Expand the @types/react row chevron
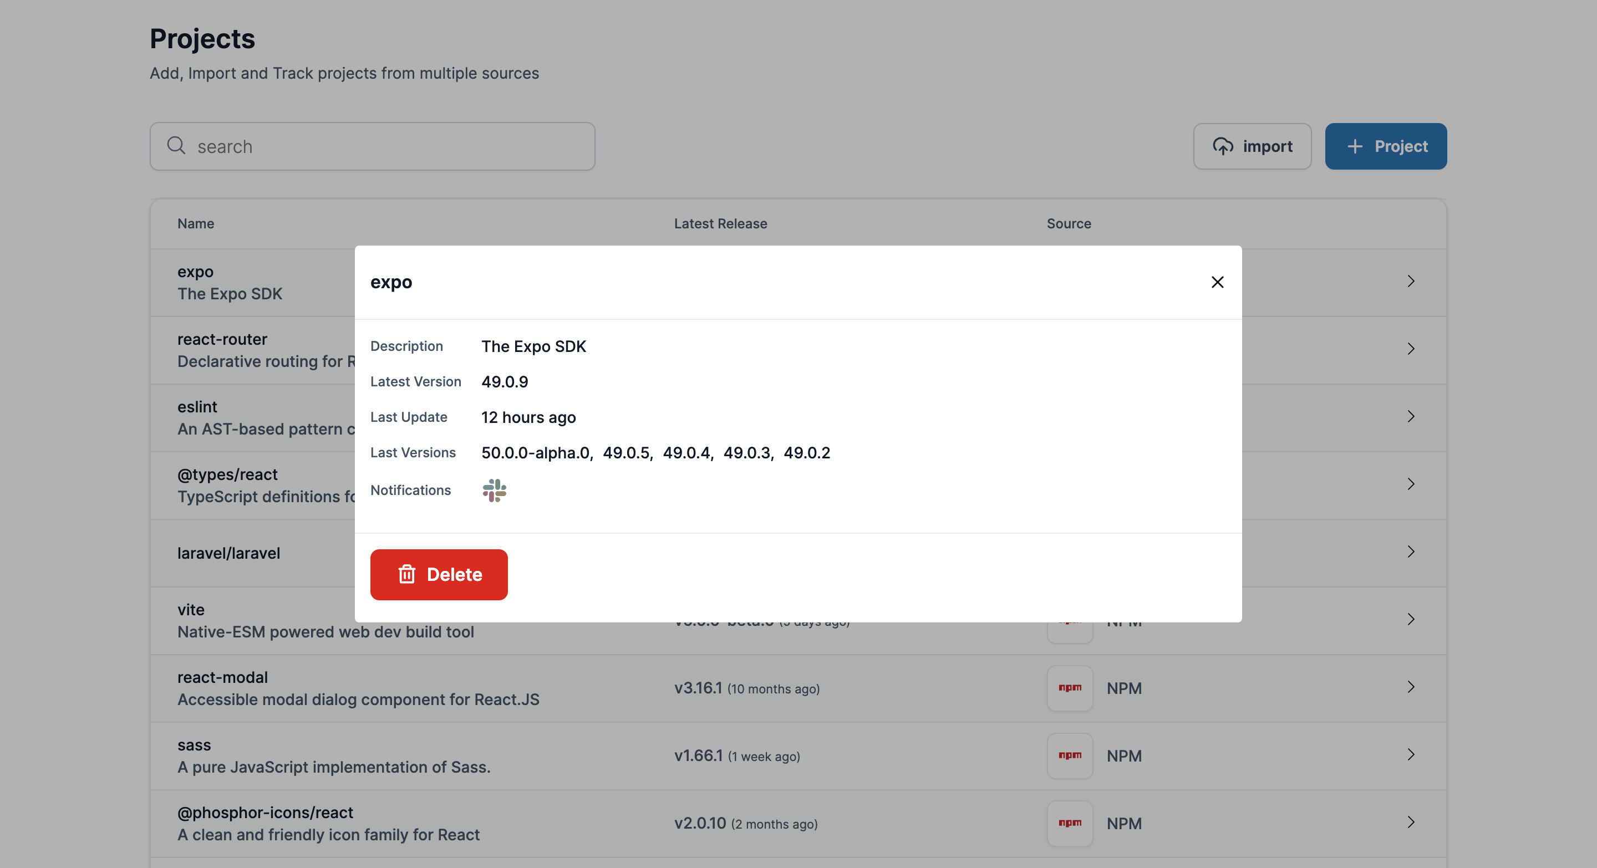 1410,484
